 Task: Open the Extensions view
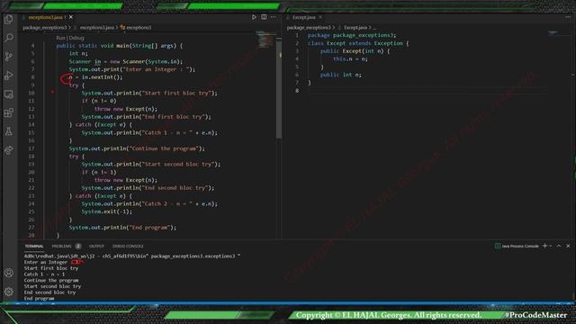coord(9,112)
